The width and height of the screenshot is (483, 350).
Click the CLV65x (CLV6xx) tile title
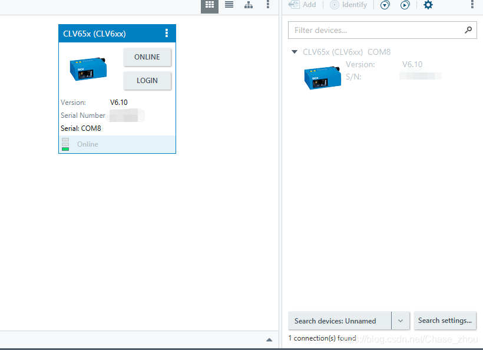click(x=95, y=34)
